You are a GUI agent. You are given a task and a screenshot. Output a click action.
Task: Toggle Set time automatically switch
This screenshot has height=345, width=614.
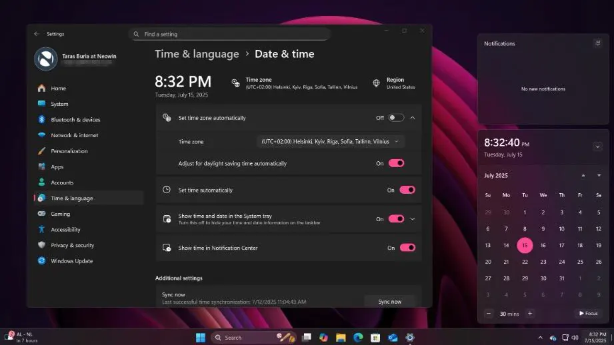tap(407, 190)
